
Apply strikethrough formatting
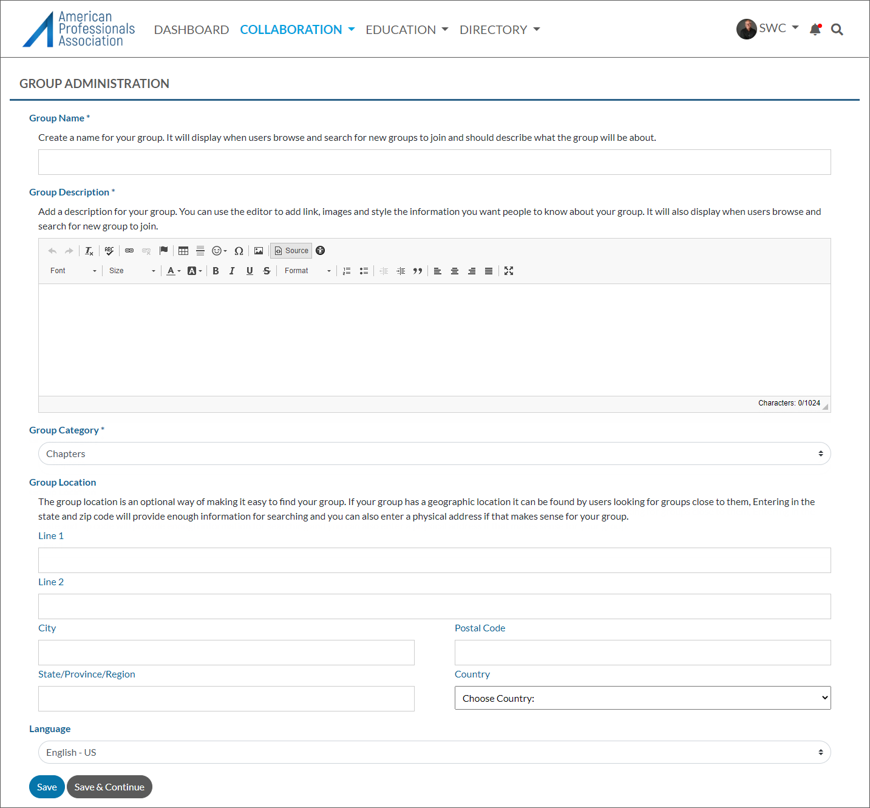[267, 271]
